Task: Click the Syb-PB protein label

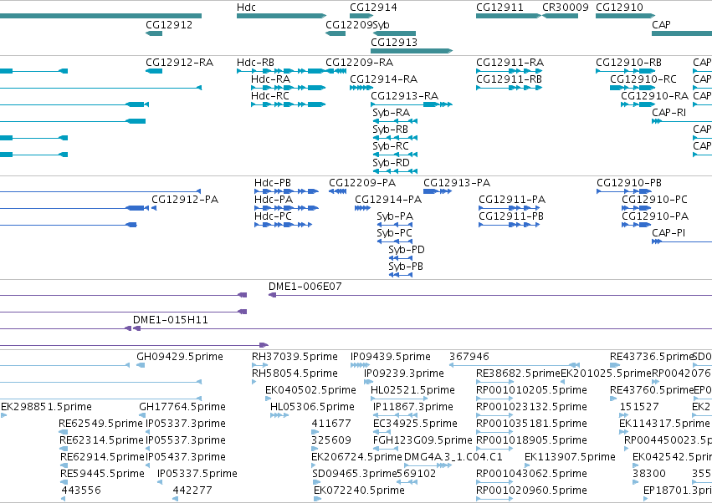Action: click(x=406, y=267)
